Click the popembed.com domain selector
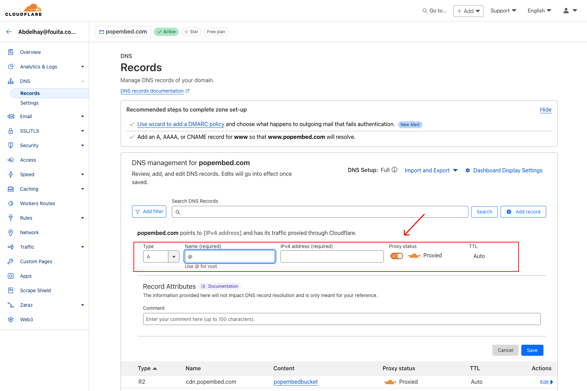The height and width of the screenshot is (391, 587). (x=123, y=32)
